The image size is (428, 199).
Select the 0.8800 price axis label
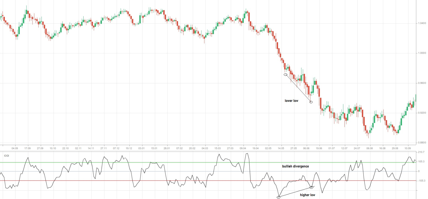tap(422, 143)
